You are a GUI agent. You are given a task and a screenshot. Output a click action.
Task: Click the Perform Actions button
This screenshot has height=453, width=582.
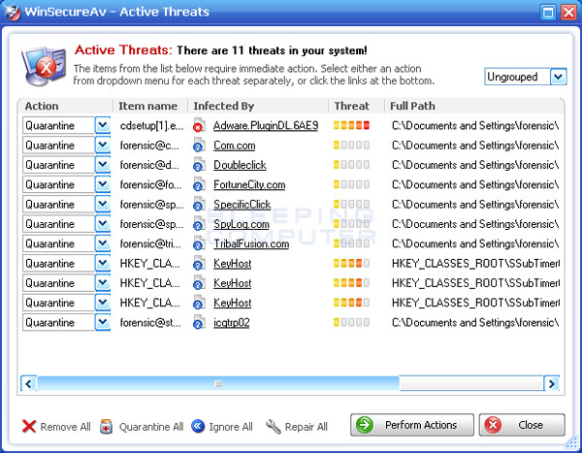[x=412, y=425]
